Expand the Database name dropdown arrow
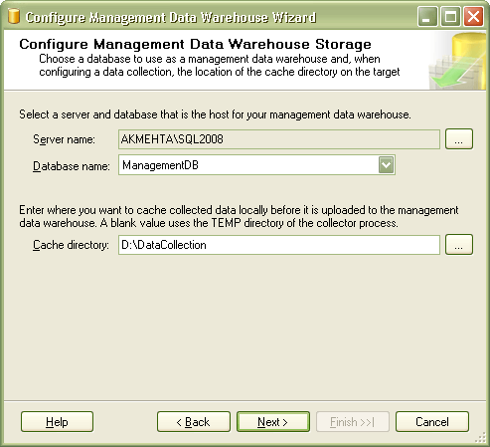Screen dimensions: 490x447 coord(386,165)
